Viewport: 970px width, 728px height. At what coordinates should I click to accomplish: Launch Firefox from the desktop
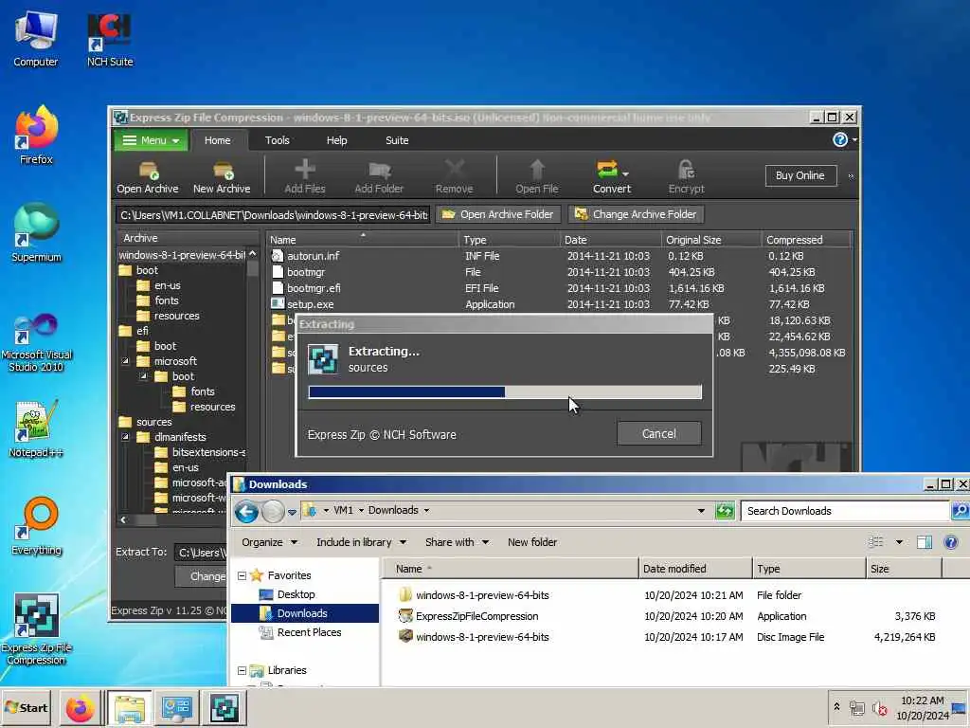click(36, 136)
